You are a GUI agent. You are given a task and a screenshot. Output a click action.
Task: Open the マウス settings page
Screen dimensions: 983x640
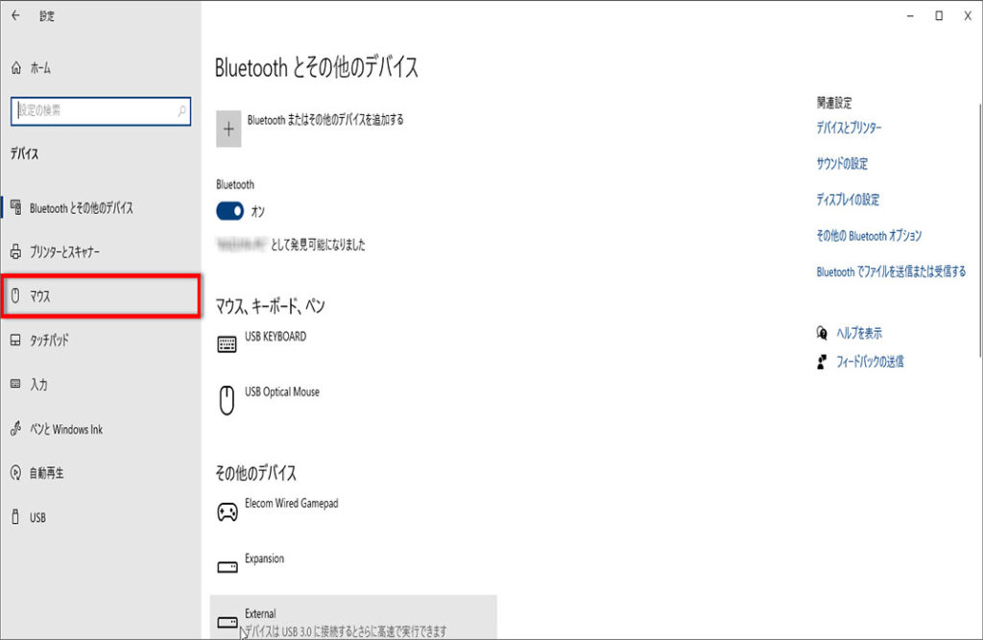pos(101,296)
